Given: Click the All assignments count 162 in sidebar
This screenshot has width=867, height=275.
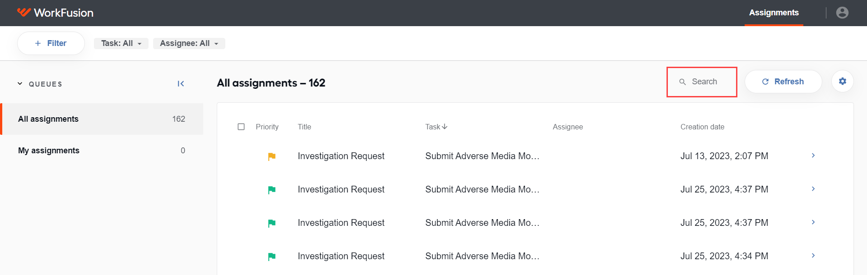Looking at the screenshot, I should click(179, 119).
